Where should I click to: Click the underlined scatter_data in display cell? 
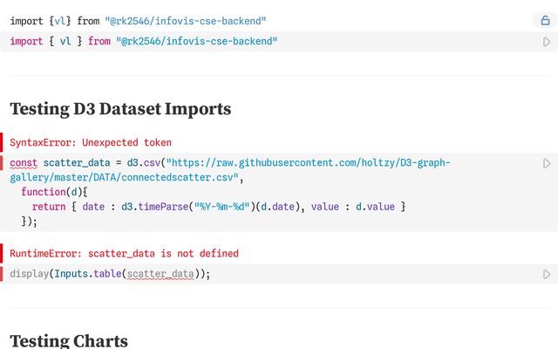coord(160,274)
